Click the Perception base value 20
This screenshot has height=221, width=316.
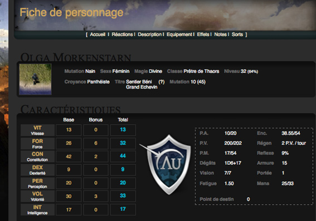click(x=69, y=183)
